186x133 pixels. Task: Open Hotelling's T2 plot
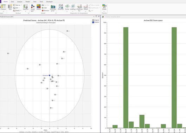79,7
